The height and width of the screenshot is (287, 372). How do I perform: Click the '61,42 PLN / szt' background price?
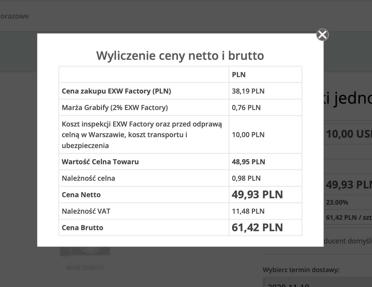tap(349, 218)
